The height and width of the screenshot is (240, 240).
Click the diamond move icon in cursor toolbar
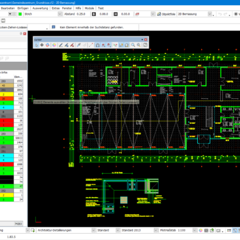click(42, 45)
